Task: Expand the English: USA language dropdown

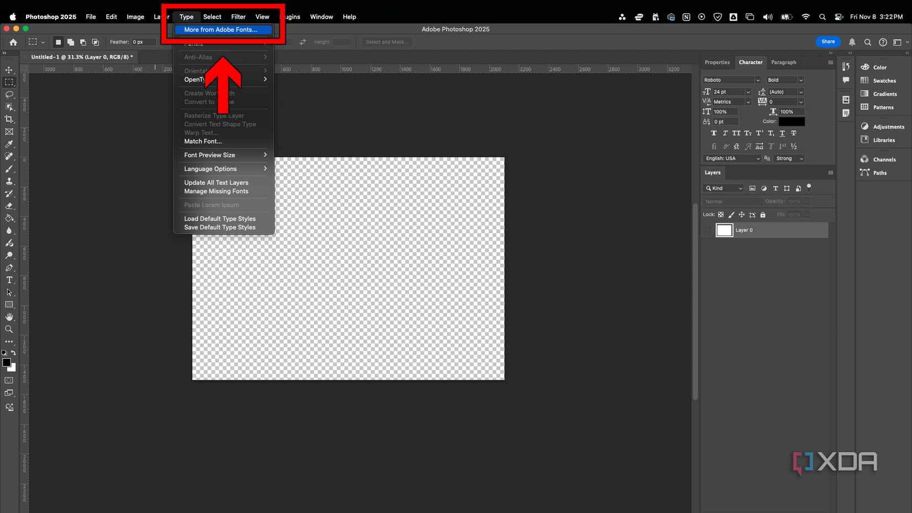Action: [x=732, y=158]
